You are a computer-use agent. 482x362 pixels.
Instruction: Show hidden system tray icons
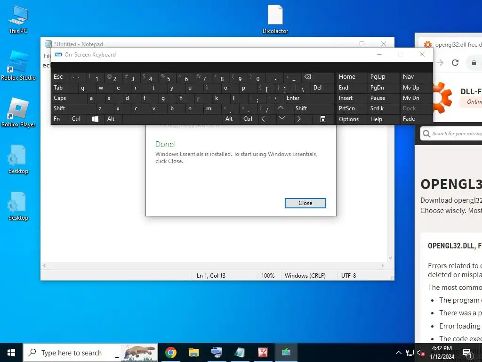tap(398, 353)
